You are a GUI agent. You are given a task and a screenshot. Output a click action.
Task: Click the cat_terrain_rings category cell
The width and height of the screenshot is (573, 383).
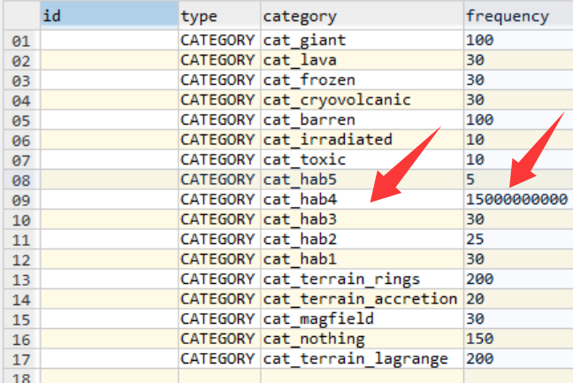pyautogui.click(x=363, y=280)
